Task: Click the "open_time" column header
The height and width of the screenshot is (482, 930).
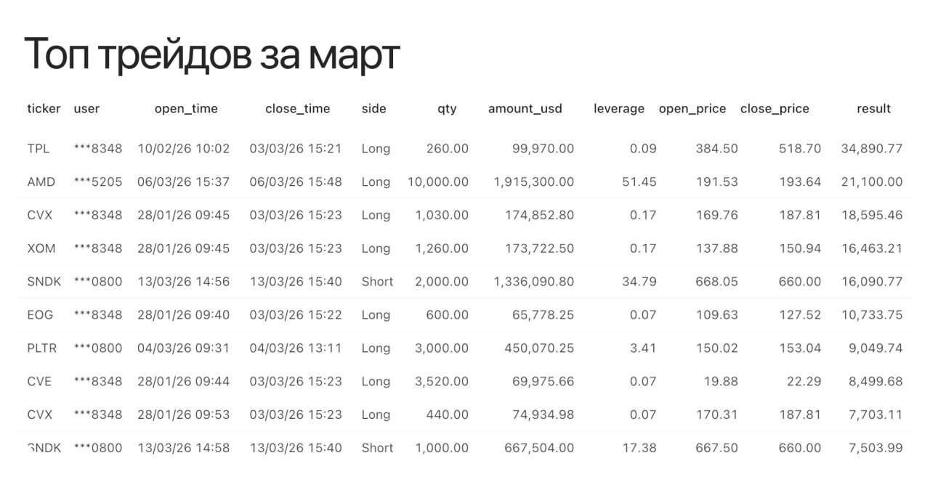Action: click(186, 109)
